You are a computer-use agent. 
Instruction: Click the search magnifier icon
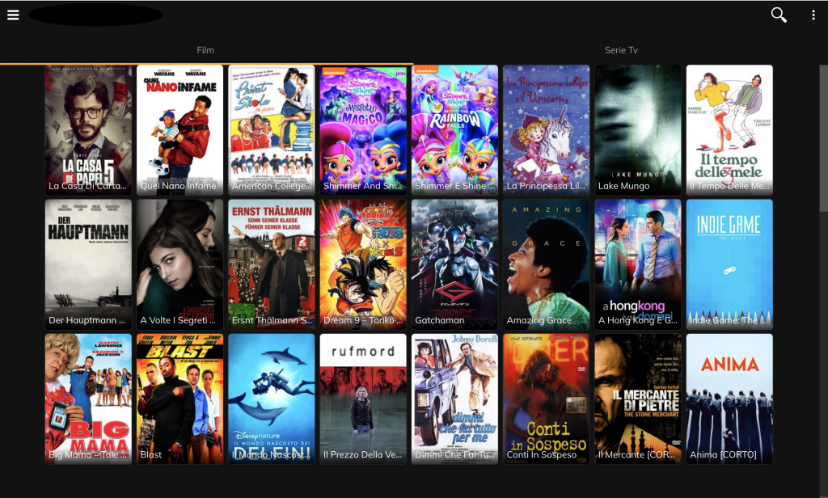[x=778, y=15]
